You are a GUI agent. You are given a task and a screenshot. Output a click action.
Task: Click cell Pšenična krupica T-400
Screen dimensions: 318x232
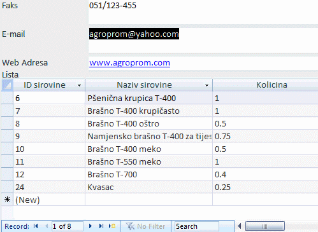pyautogui.click(x=149, y=98)
